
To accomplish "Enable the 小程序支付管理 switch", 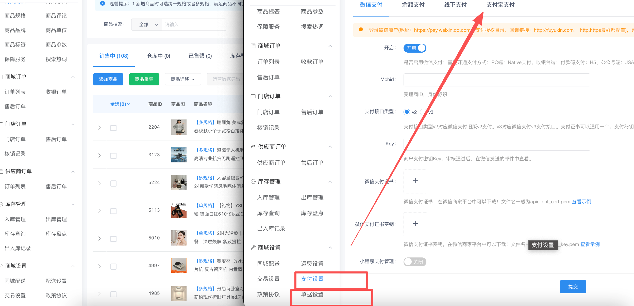I will [x=415, y=262].
